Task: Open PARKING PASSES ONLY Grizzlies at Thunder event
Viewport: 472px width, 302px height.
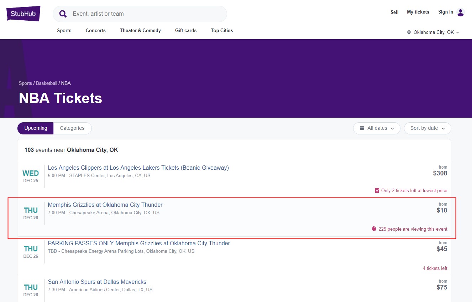Action: 139,243
